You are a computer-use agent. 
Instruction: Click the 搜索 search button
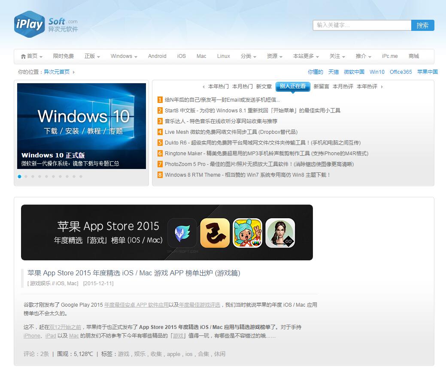point(422,25)
